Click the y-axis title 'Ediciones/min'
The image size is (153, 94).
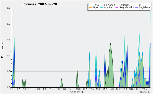click(x=2, y=48)
